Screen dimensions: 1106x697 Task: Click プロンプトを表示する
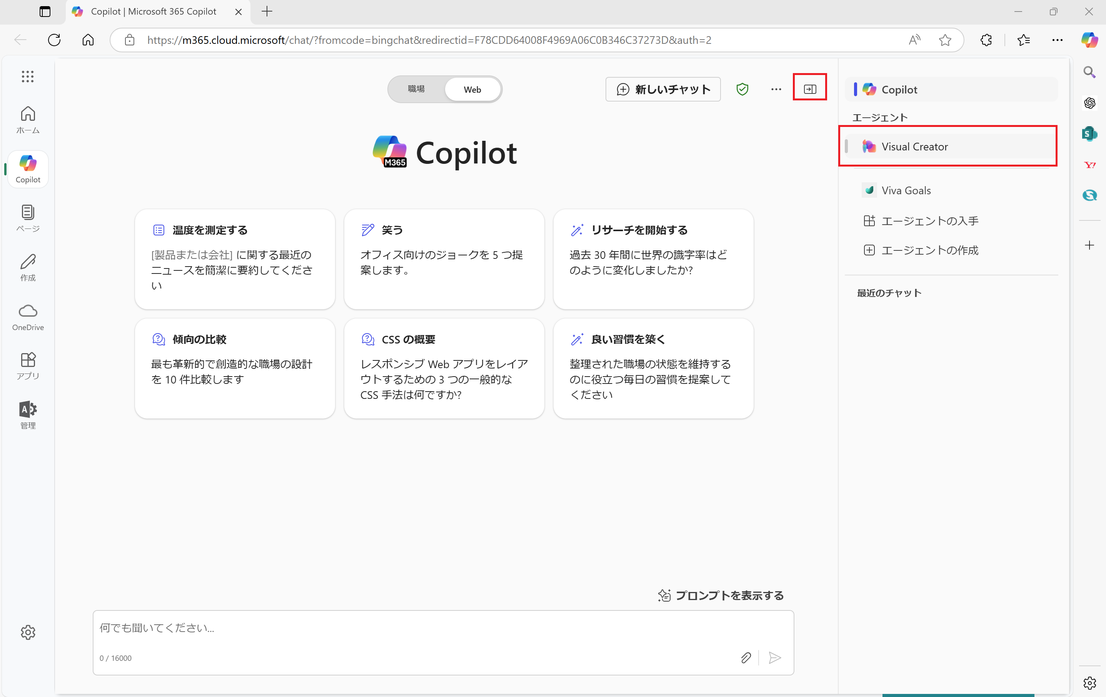(721, 595)
